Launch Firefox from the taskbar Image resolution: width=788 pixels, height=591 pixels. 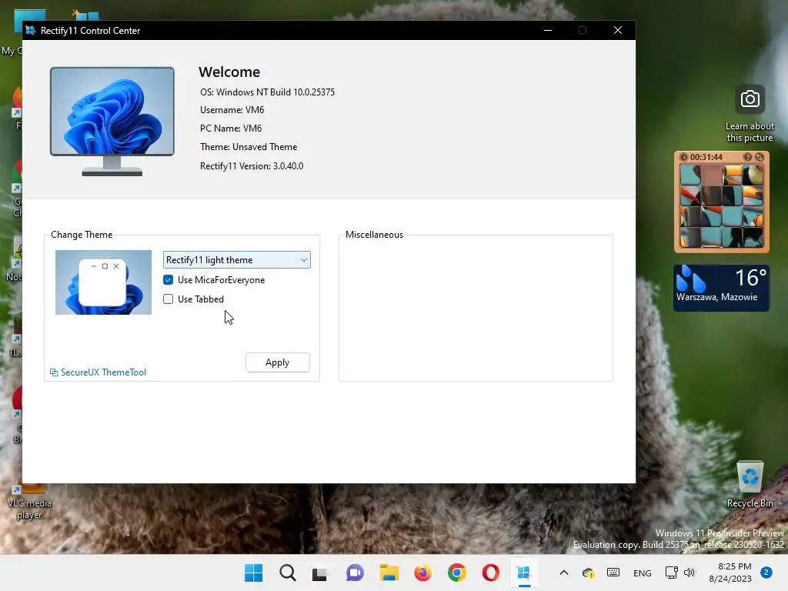[x=422, y=573]
